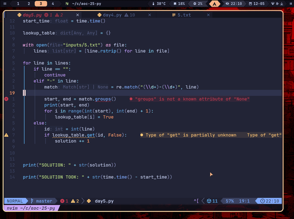Click the git branch master indicator in the statusline

[42, 201]
